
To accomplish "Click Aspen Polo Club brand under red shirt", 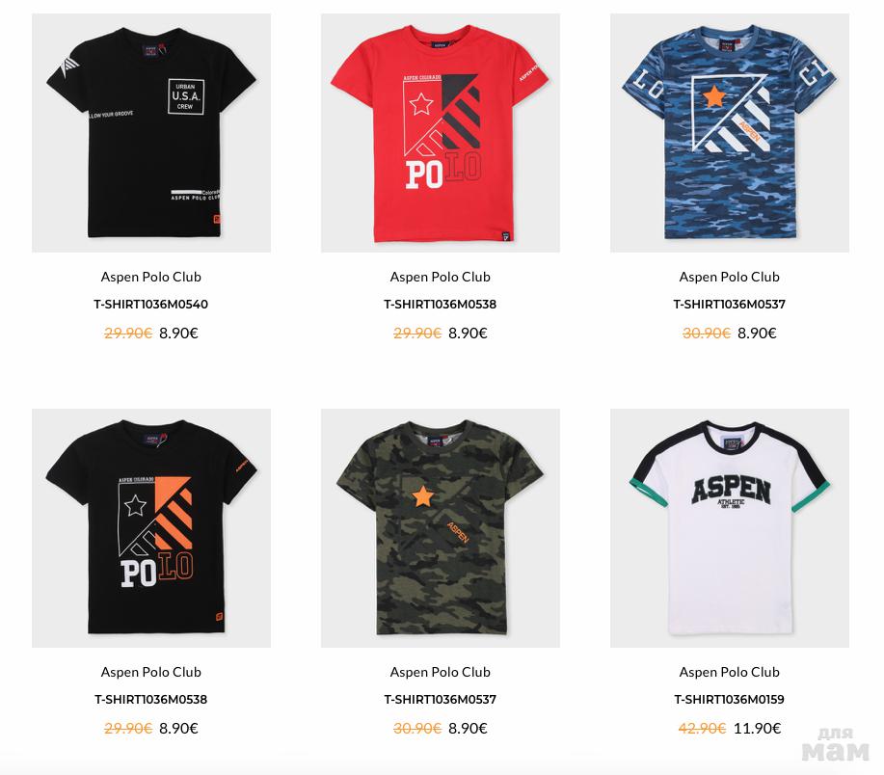I will [x=441, y=277].
